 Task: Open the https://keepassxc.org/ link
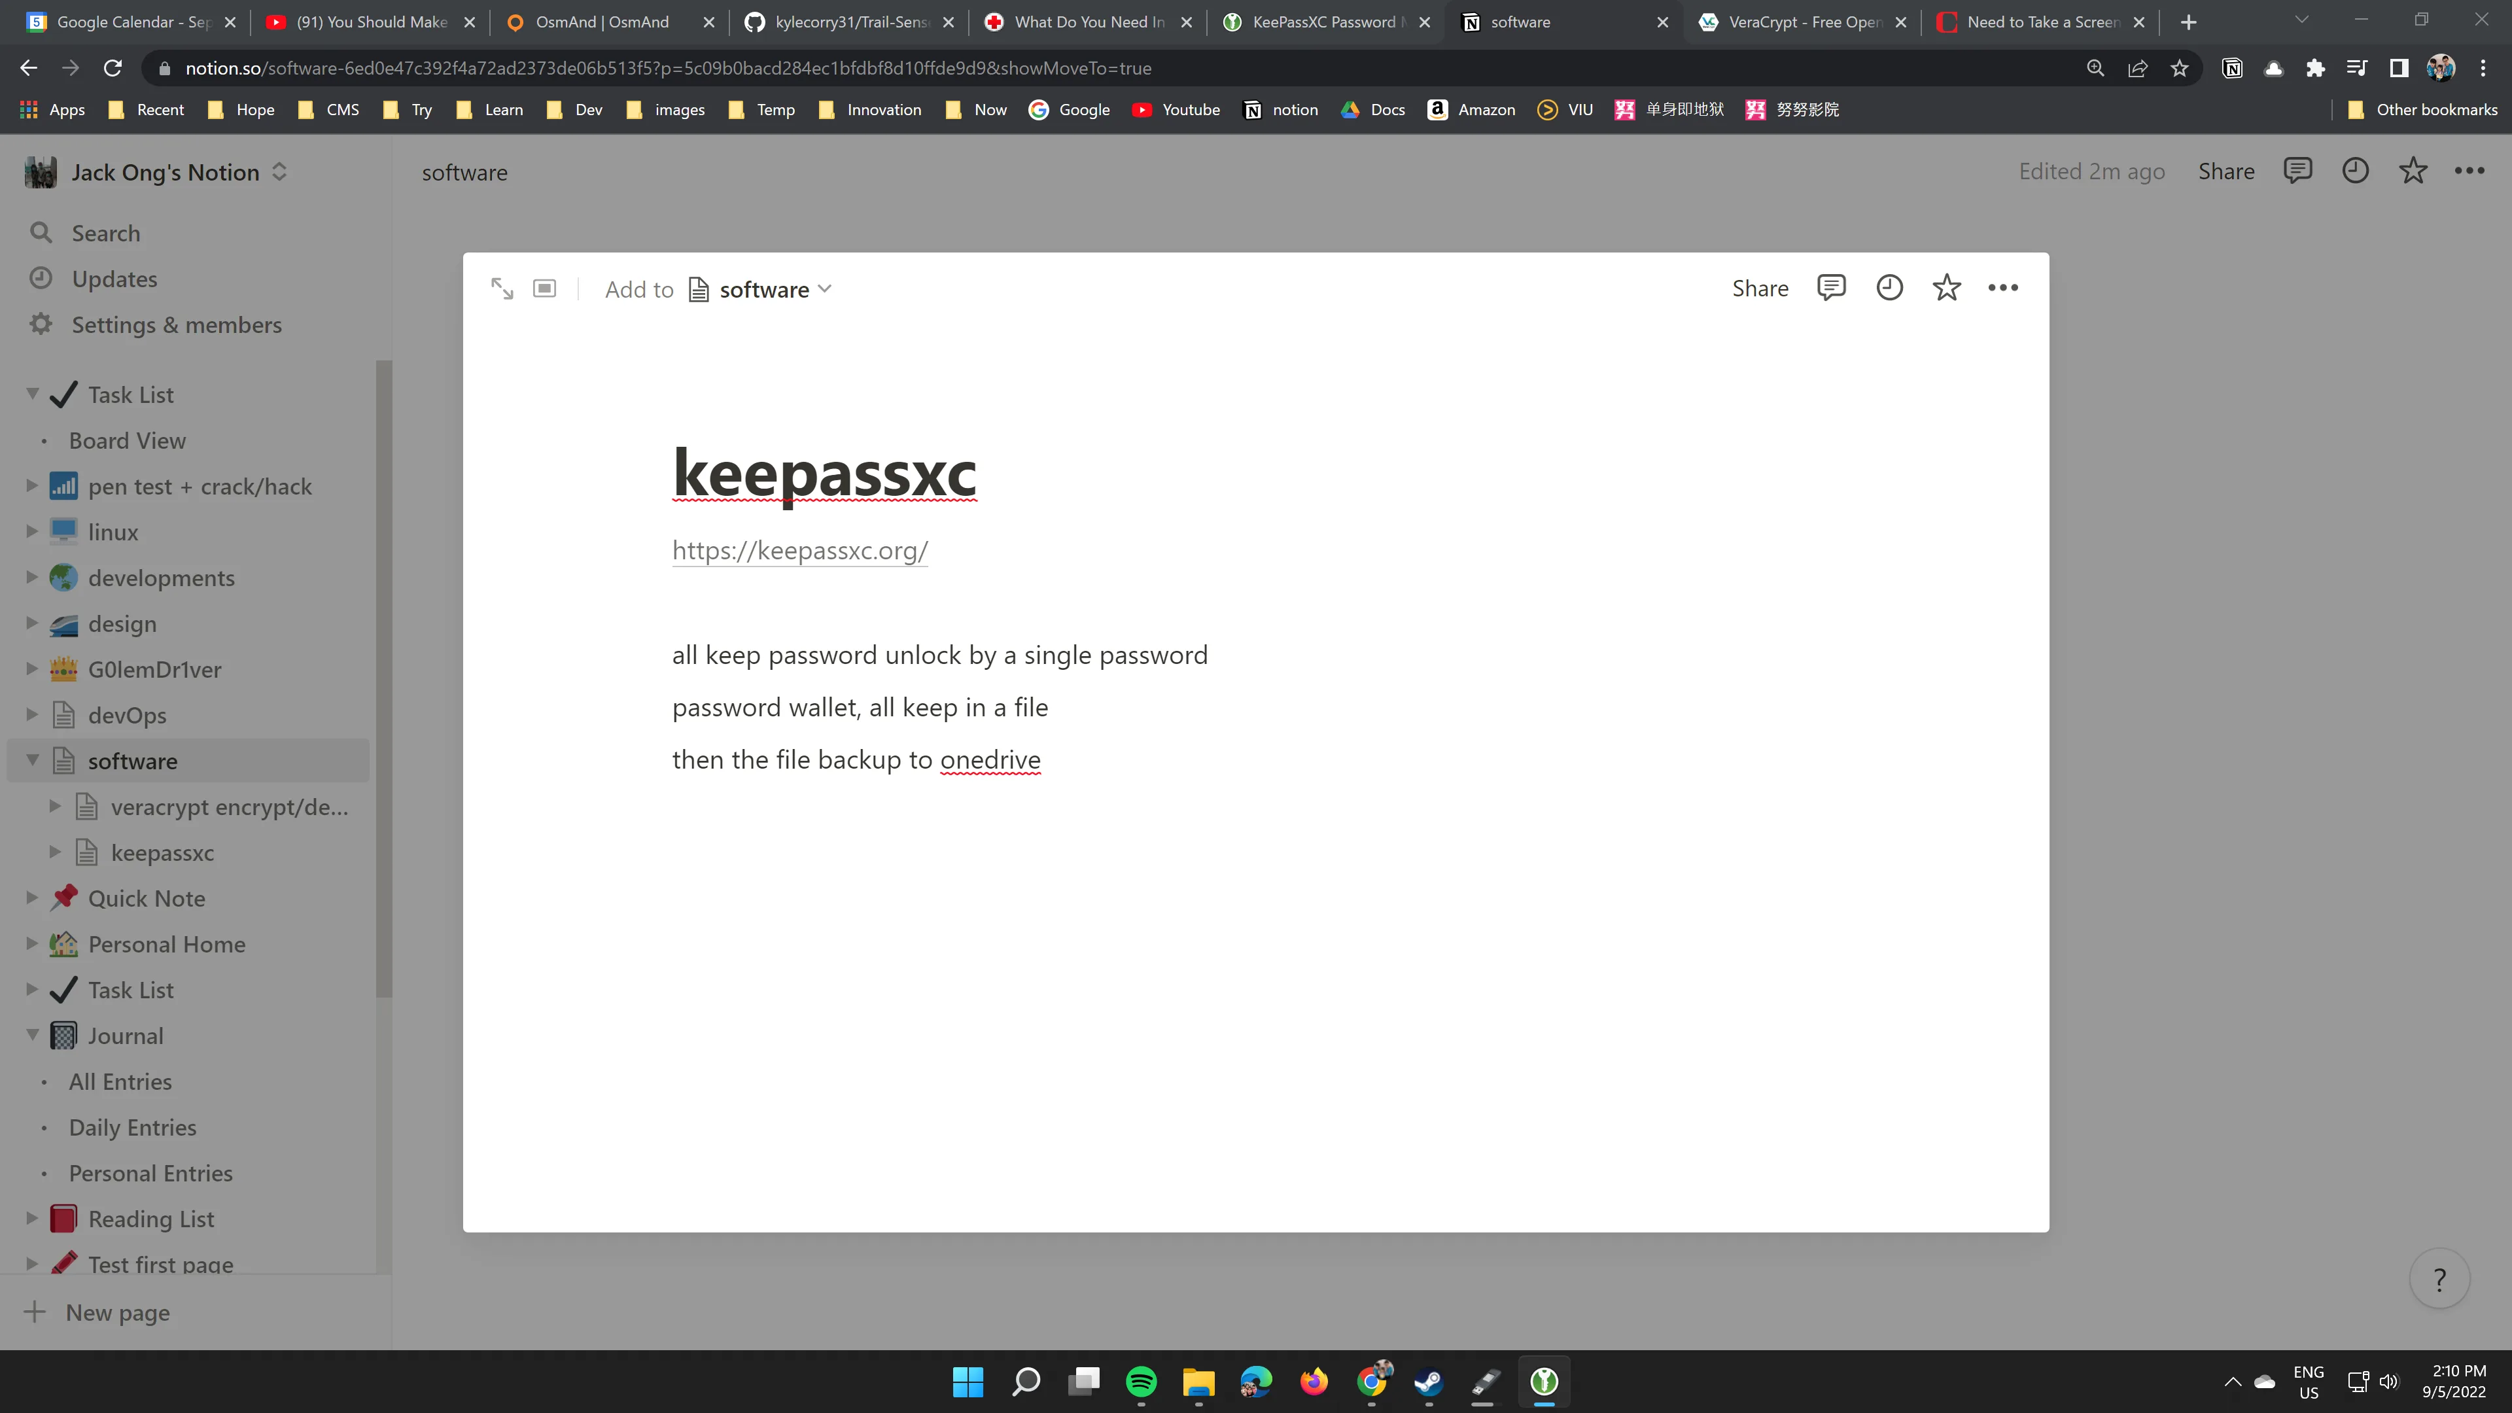[x=799, y=551]
